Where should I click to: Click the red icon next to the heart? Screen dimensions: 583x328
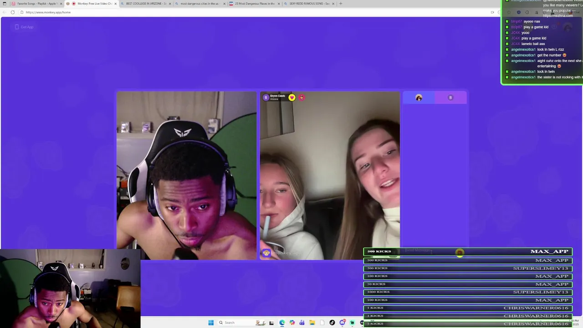pyautogui.click(x=302, y=97)
